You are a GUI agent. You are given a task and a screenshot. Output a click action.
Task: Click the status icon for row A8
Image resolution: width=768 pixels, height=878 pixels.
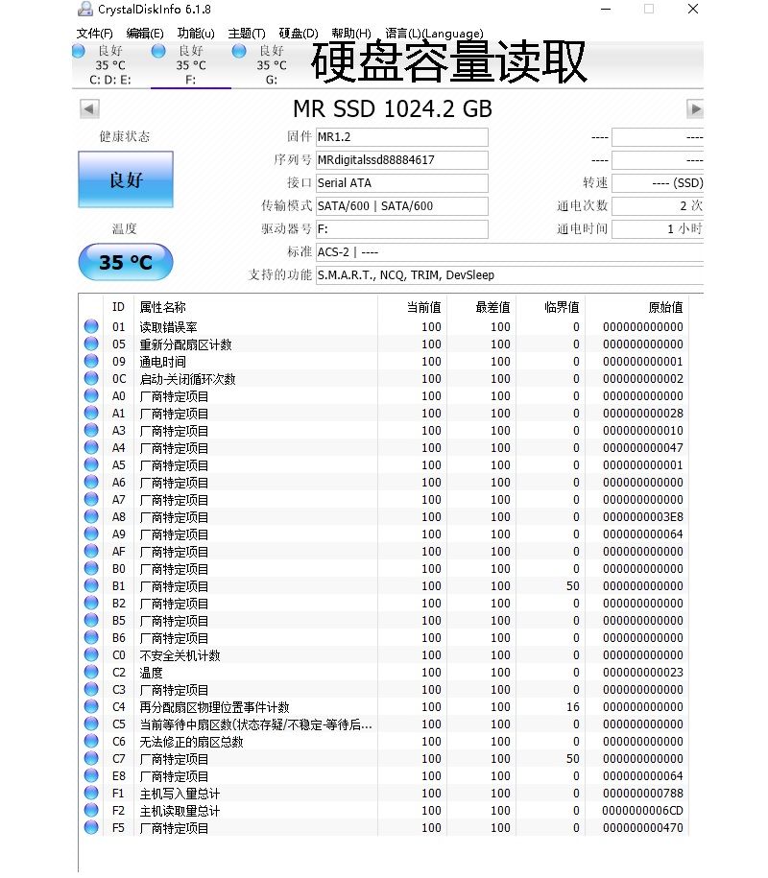click(91, 517)
